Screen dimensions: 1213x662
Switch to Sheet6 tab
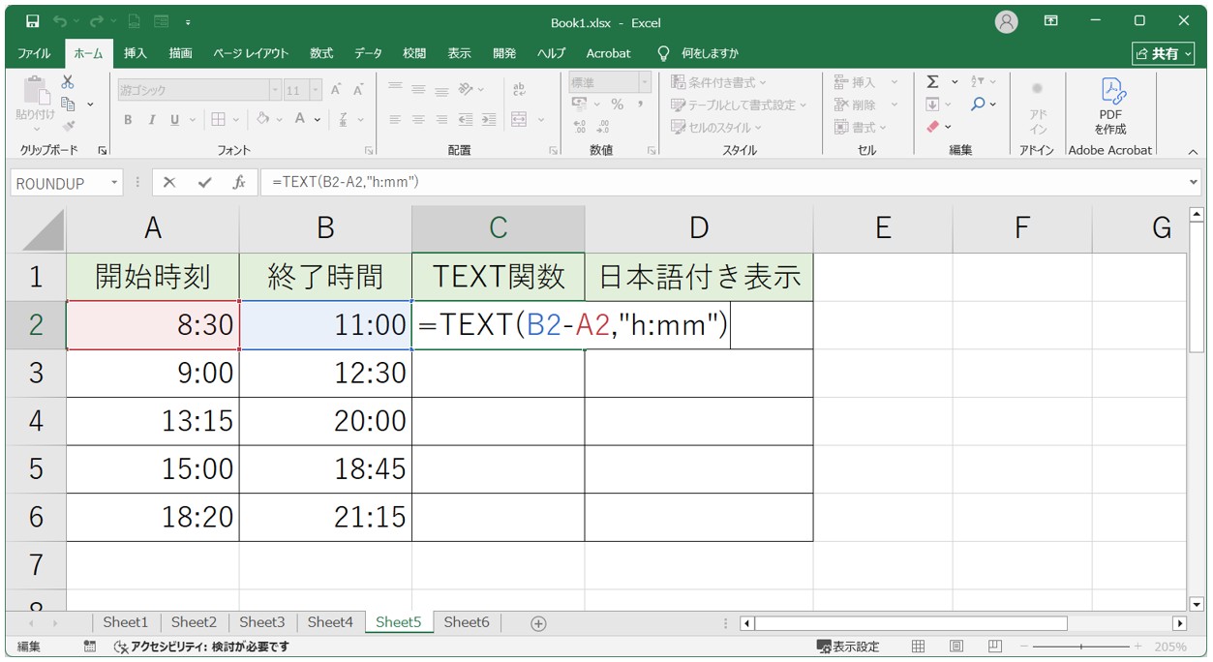click(x=467, y=622)
